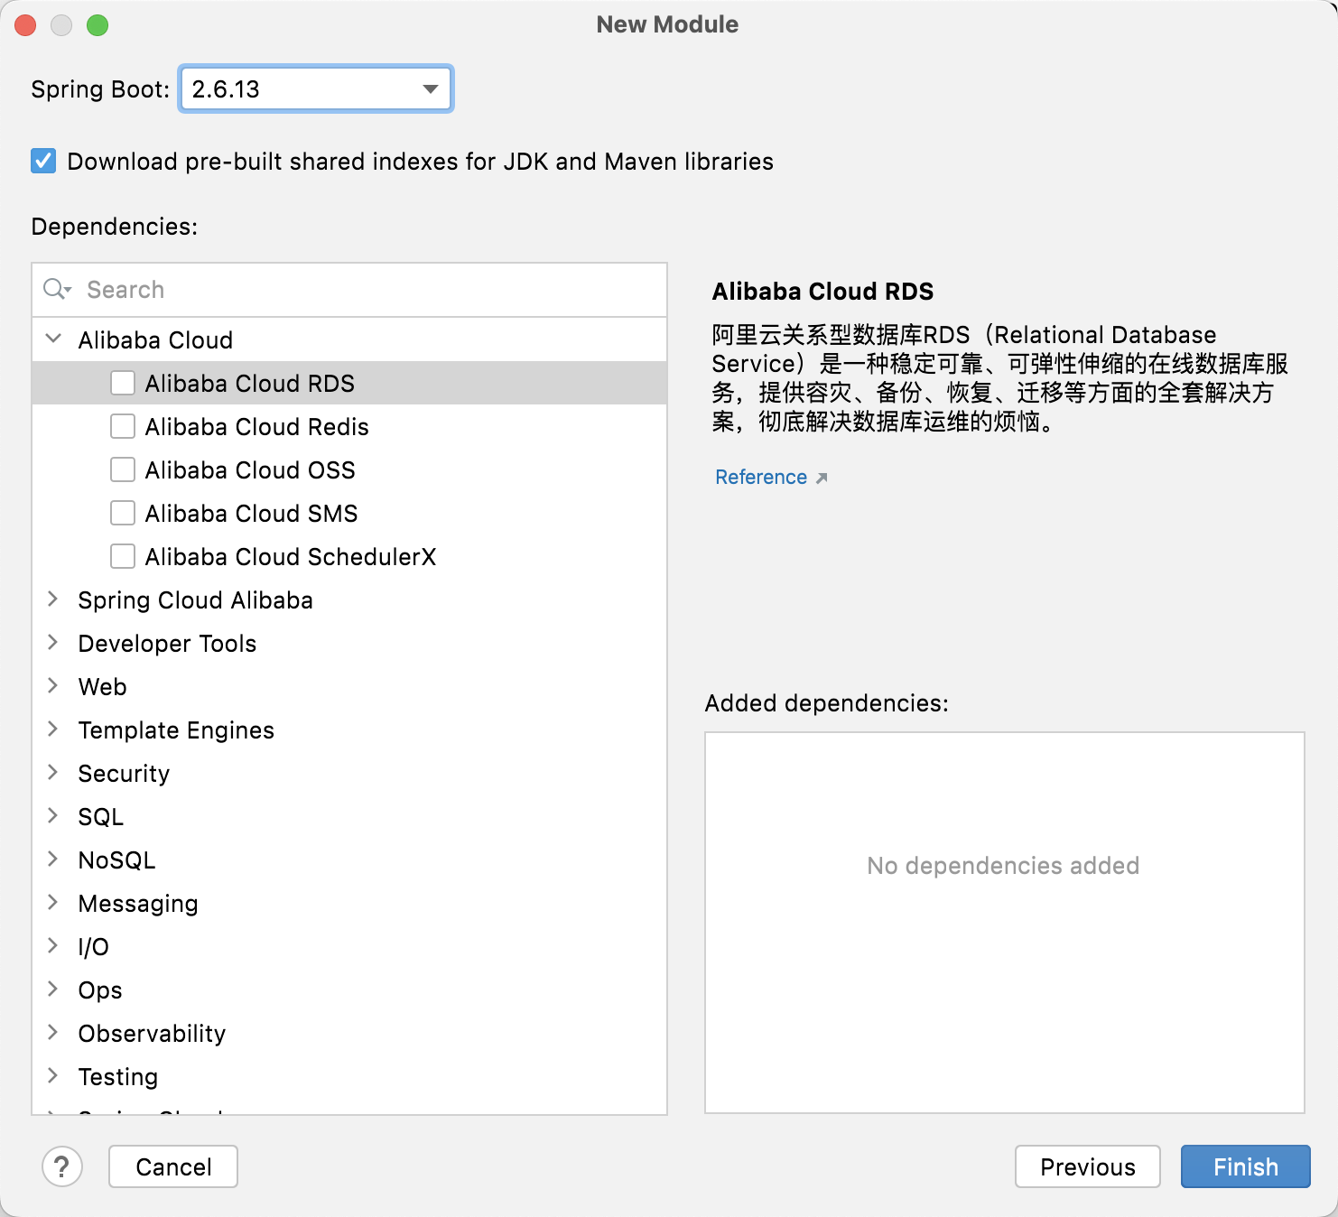Click the Alibaba Cloud group label
This screenshot has width=1338, height=1217.
[155, 340]
